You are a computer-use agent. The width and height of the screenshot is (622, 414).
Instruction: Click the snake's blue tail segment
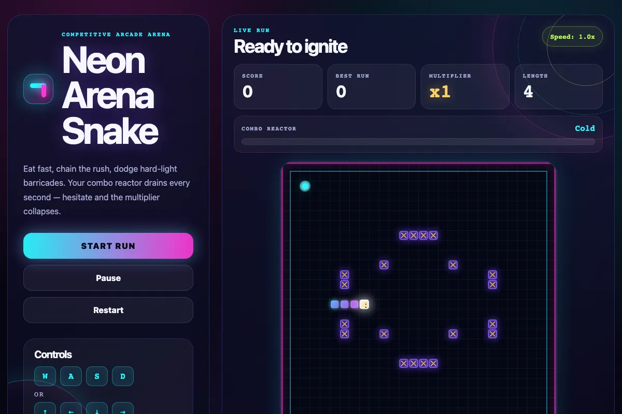click(x=335, y=304)
